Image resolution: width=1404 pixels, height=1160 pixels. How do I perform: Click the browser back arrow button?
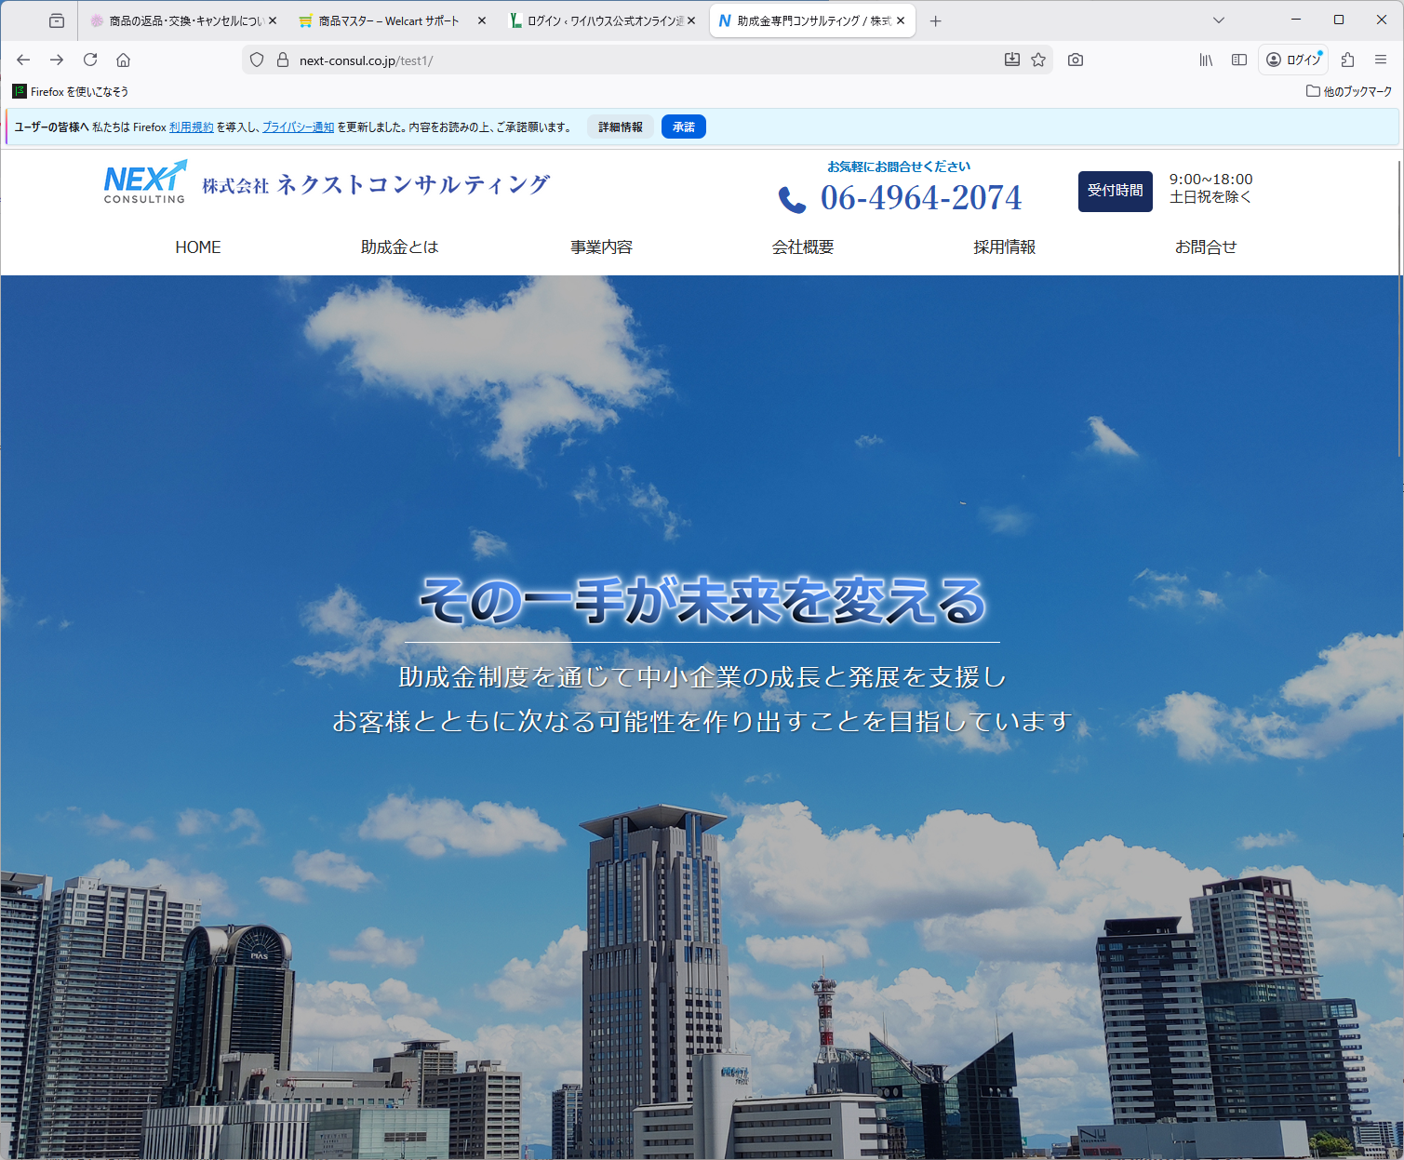(23, 60)
